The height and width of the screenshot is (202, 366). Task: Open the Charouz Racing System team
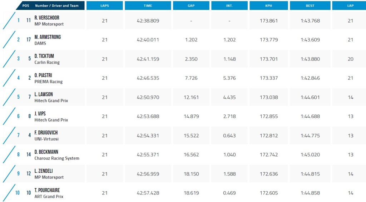tap(57, 158)
